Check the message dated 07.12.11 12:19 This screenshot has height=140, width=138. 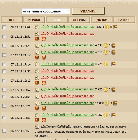4,80
